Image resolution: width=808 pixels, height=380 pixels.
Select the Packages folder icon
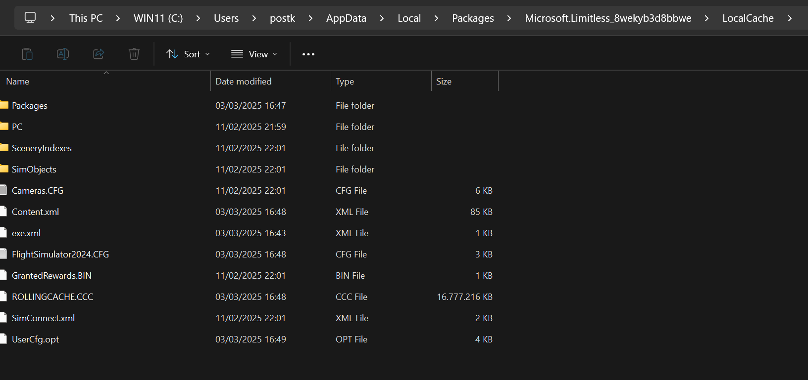[x=4, y=105]
